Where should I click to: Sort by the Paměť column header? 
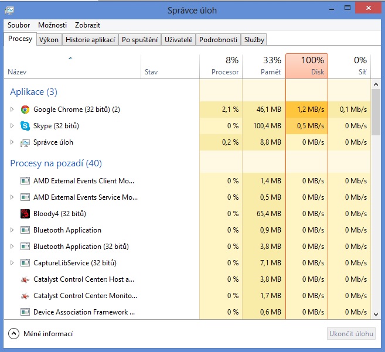pos(264,66)
